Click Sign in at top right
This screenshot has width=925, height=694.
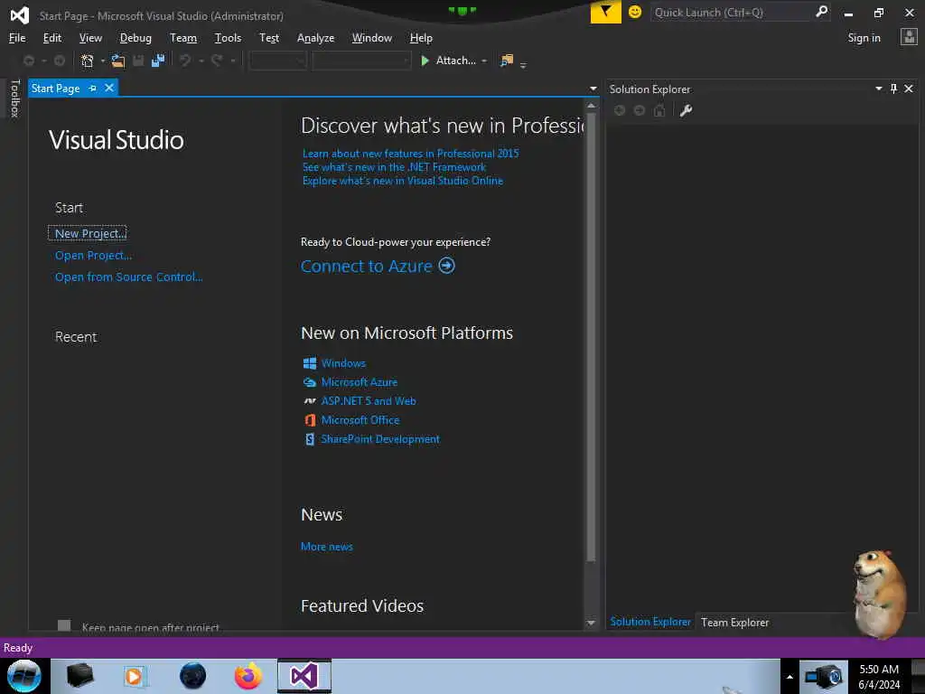864,38
